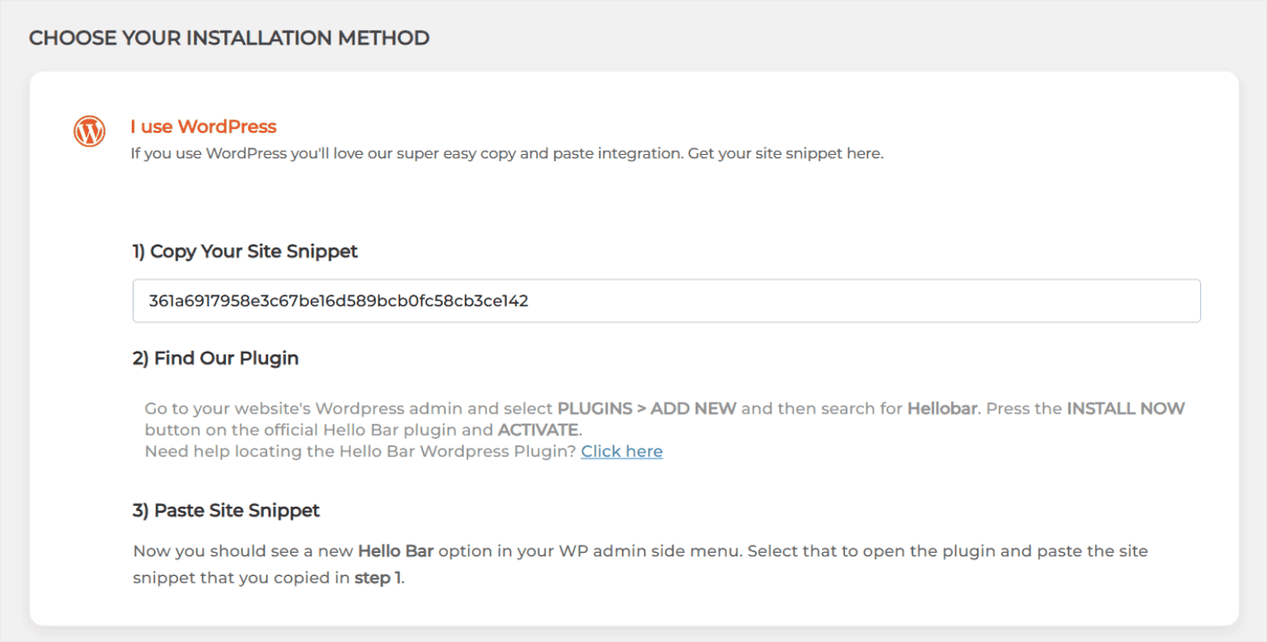Image resolution: width=1267 pixels, height=642 pixels.
Task: Click the Paste Site Snippet heading
Action: tap(224, 510)
